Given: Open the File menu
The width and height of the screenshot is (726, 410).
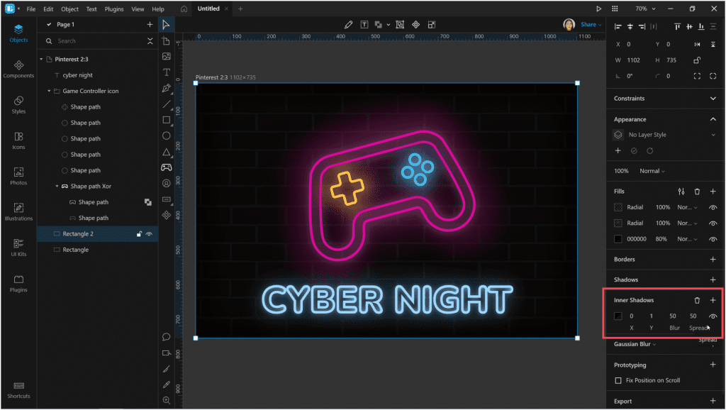Looking at the screenshot, I should point(31,9).
